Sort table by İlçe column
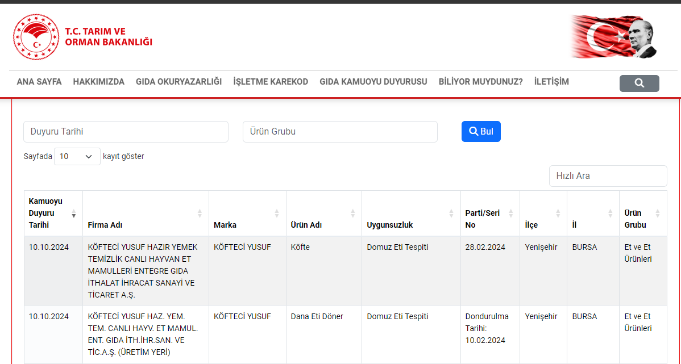 (x=543, y=213)
